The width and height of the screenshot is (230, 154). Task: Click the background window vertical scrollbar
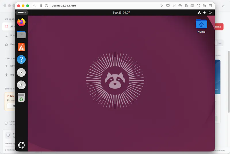(x=229, y=82)
